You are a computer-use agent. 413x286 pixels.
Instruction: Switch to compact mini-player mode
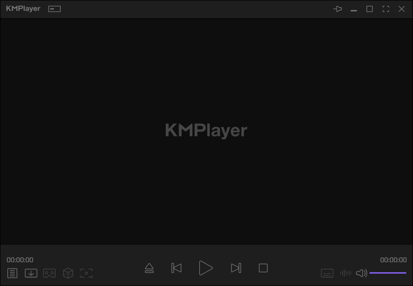click(x=54, y=9)
